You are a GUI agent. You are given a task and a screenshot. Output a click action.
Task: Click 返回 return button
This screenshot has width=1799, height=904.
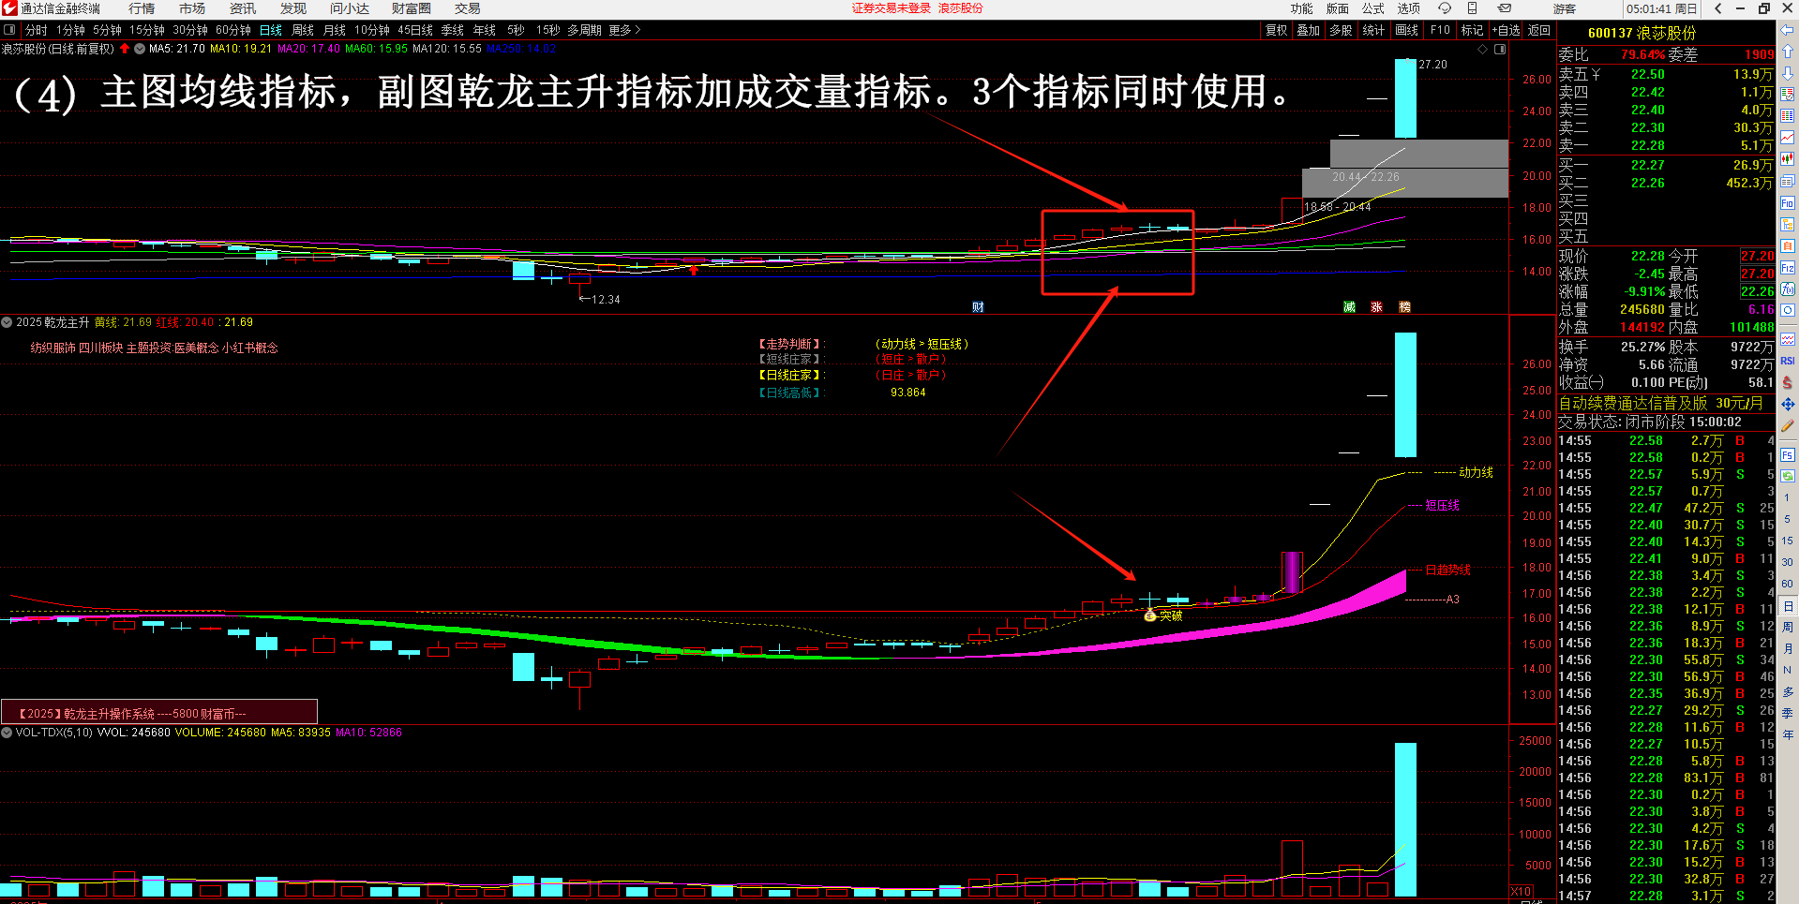coord(1539,30)
